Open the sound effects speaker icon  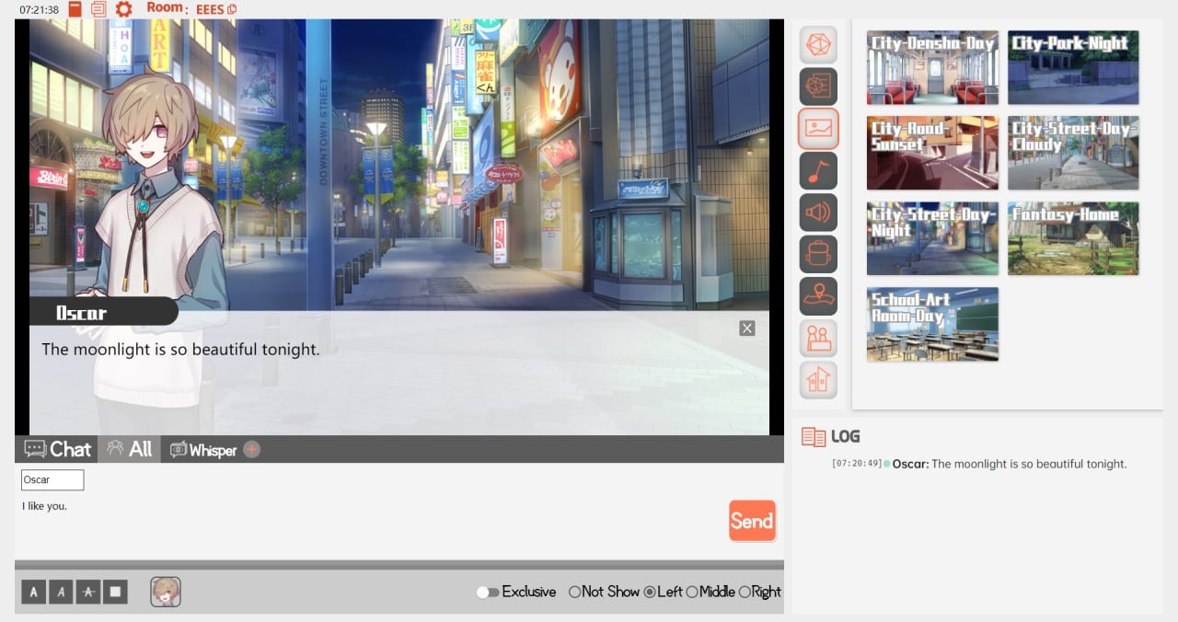click(818, 213)
